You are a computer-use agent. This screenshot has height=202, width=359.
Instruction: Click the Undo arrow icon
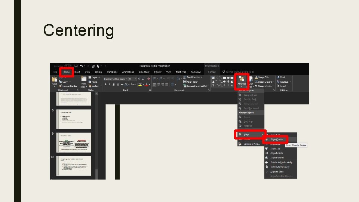pyautogui.click(x=81, y=66)
